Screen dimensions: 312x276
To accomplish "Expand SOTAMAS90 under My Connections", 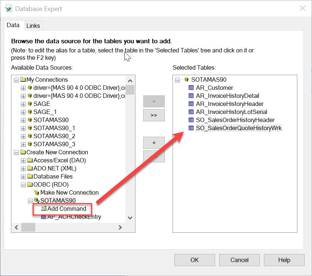I will 23,120.
